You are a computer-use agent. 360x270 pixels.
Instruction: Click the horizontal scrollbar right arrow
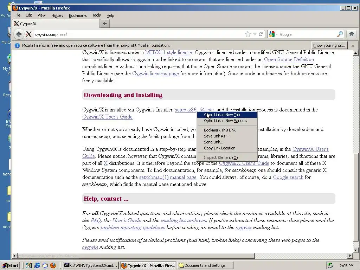(x=350, y=256)
